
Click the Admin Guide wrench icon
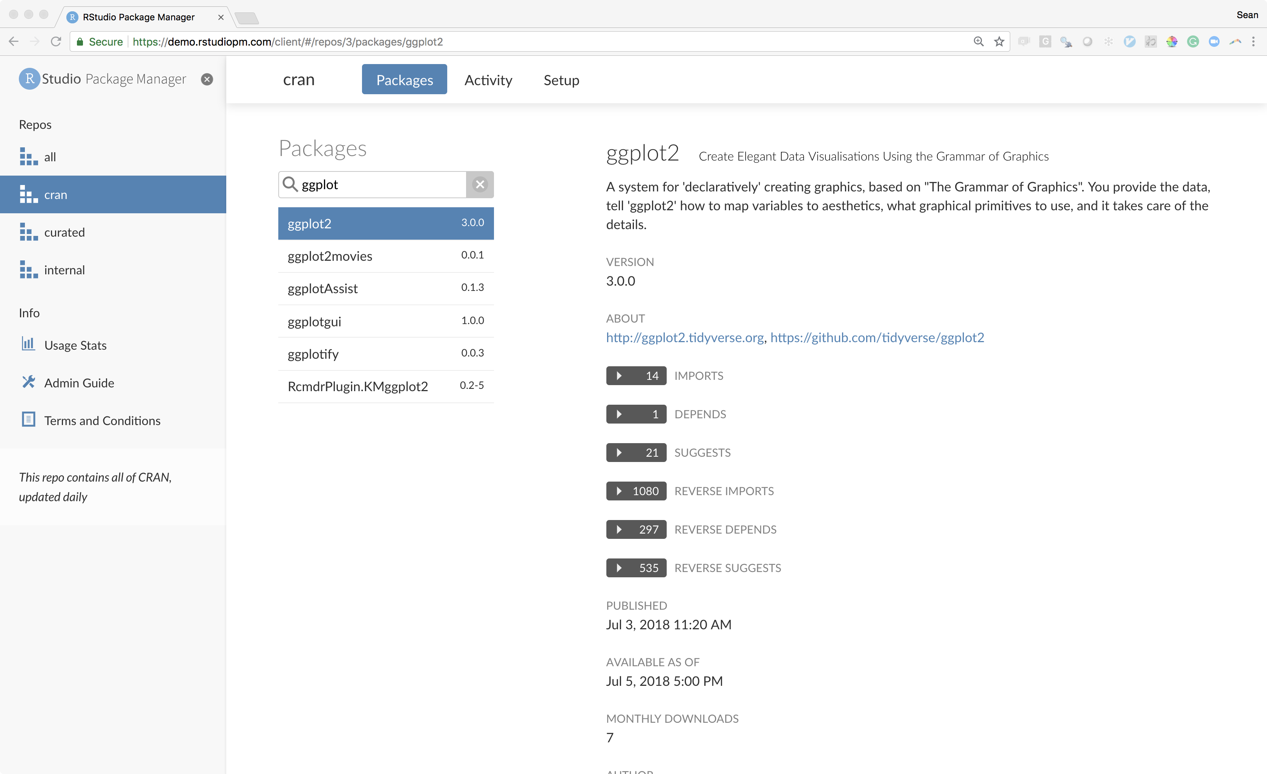coord(28,382)
